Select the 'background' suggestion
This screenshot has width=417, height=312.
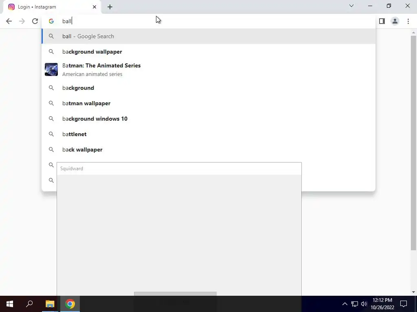coord(208,88)
